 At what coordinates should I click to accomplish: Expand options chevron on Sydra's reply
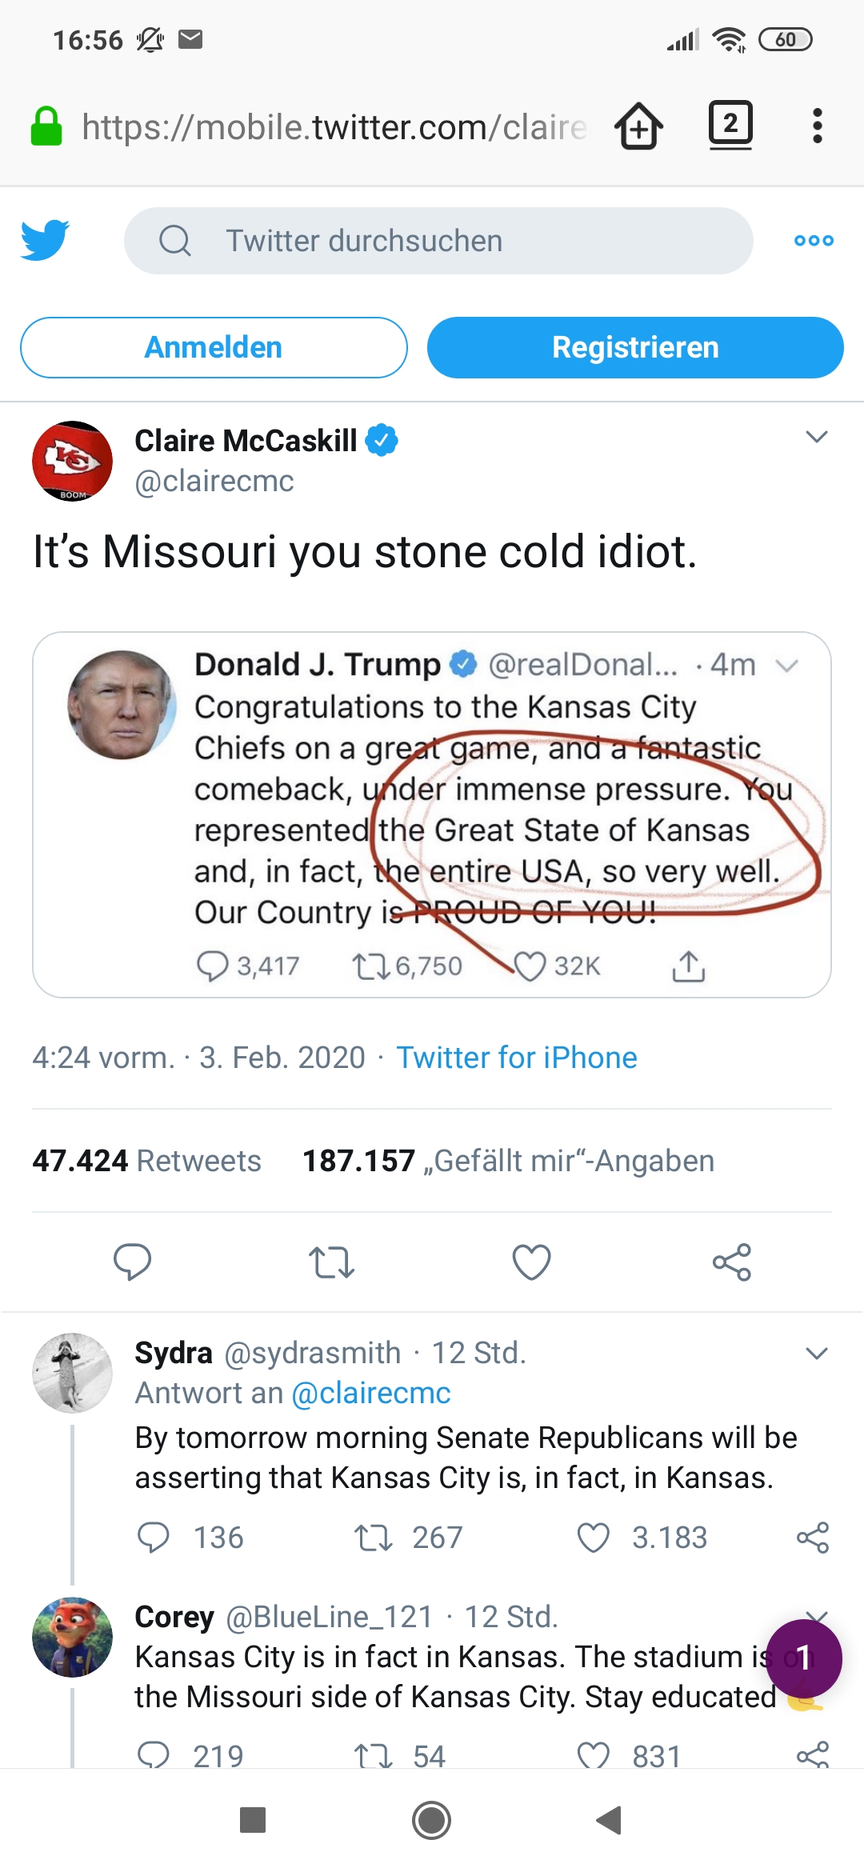coord(816,1354)
